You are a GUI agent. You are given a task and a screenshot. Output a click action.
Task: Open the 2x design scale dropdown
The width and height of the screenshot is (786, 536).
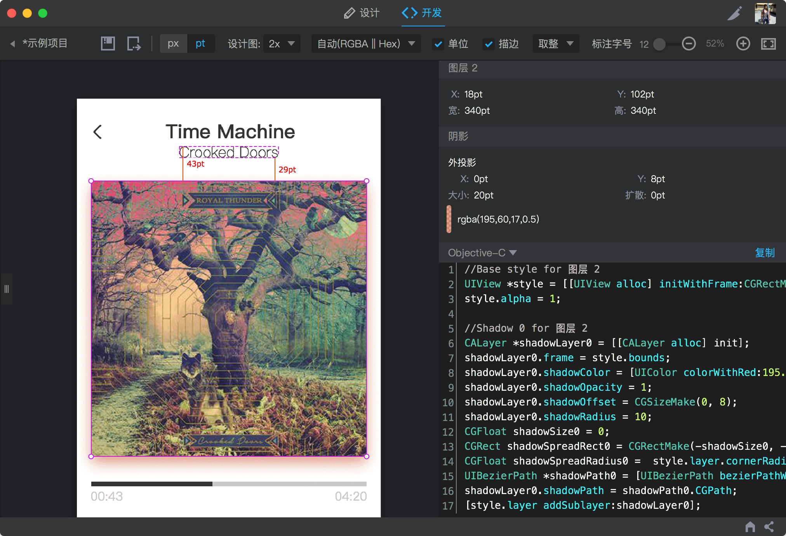click(282, 44)
